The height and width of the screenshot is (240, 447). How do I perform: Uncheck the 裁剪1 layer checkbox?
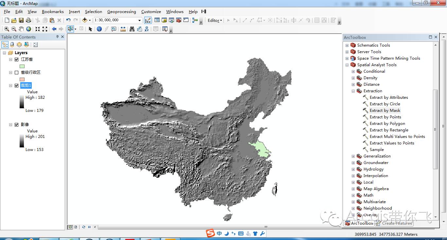click(17, 85)
